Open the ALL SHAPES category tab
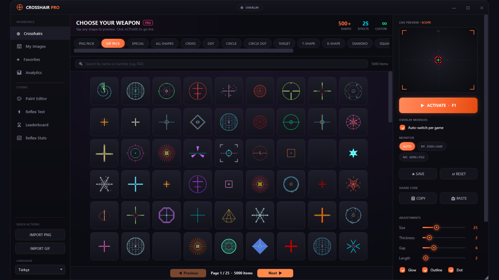The height and width of the screenshot is (280, 499). pyautogui.click(x=165, y=44)
